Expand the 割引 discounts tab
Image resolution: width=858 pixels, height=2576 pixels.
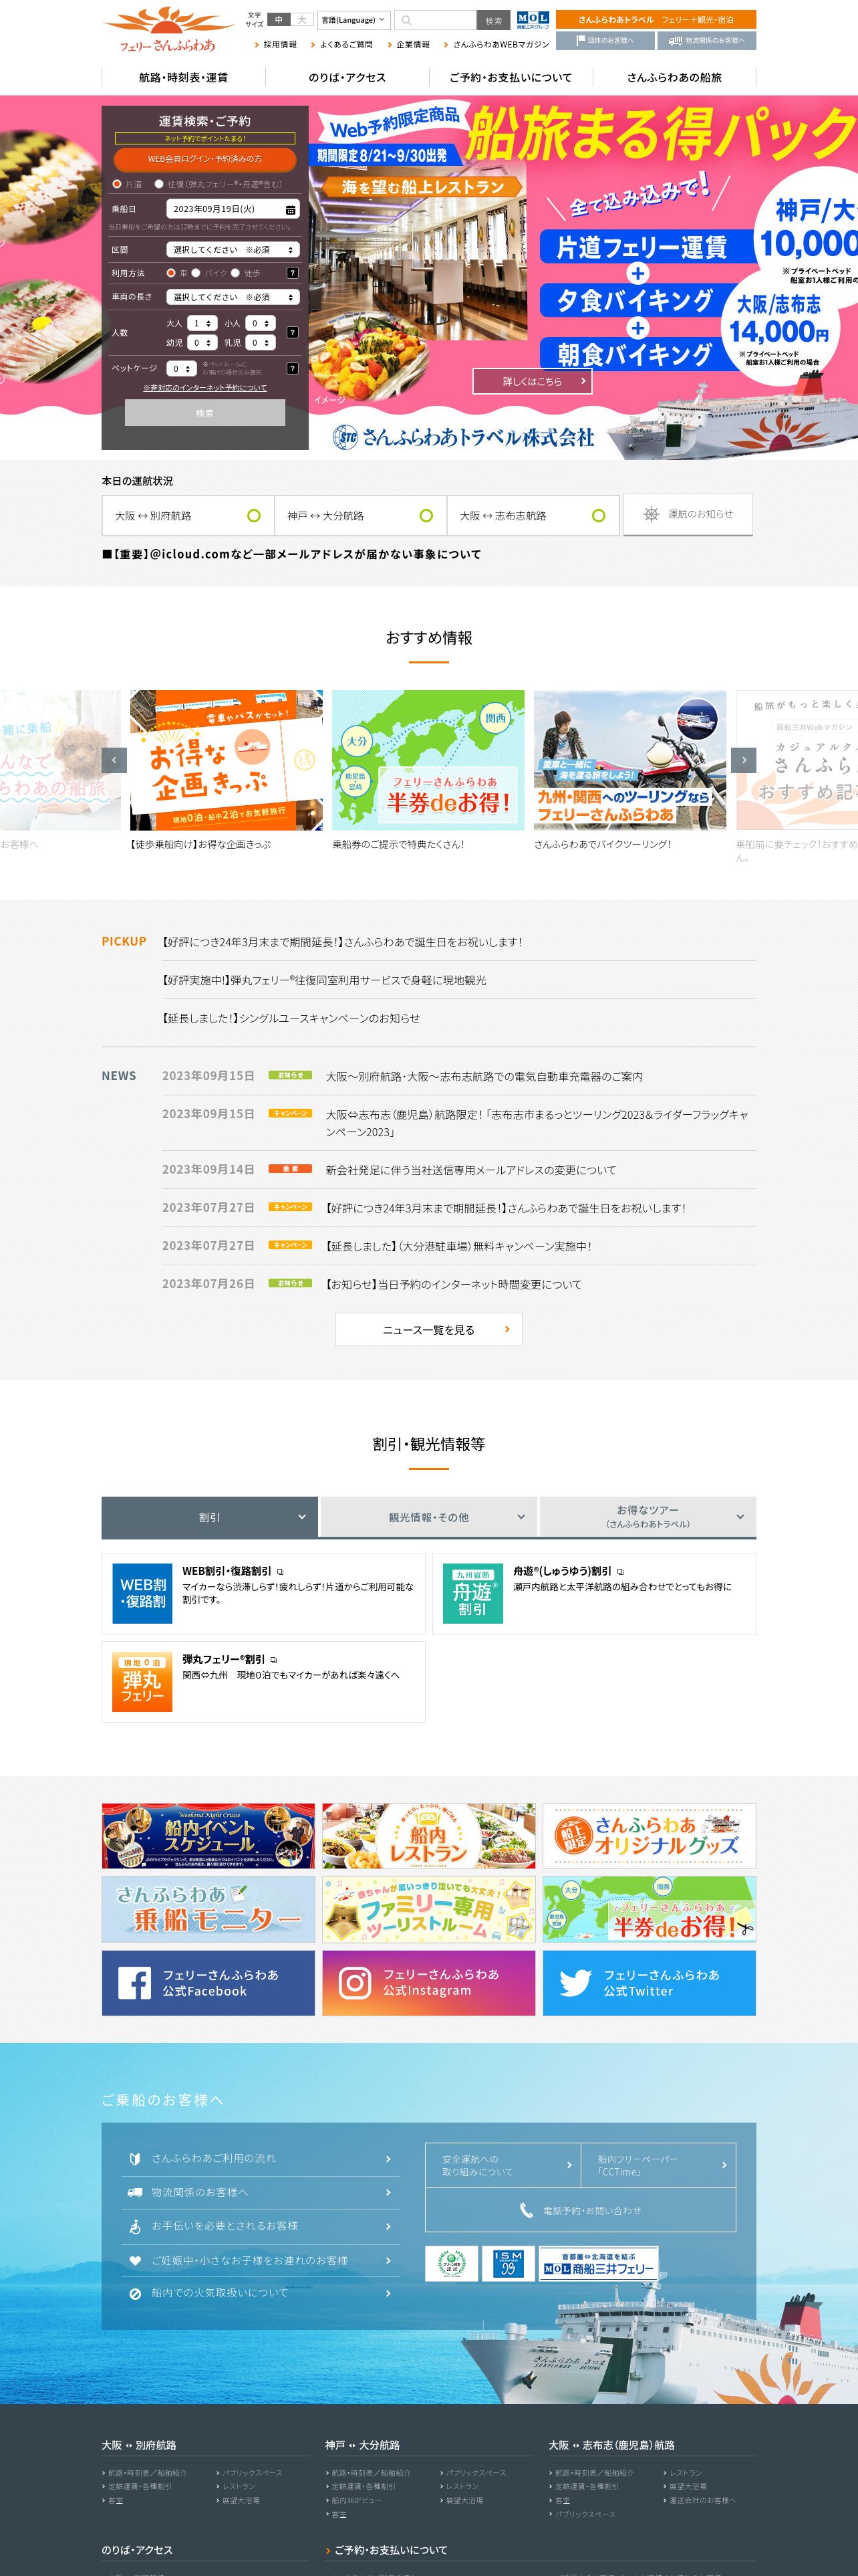[x=210, y=1517]
